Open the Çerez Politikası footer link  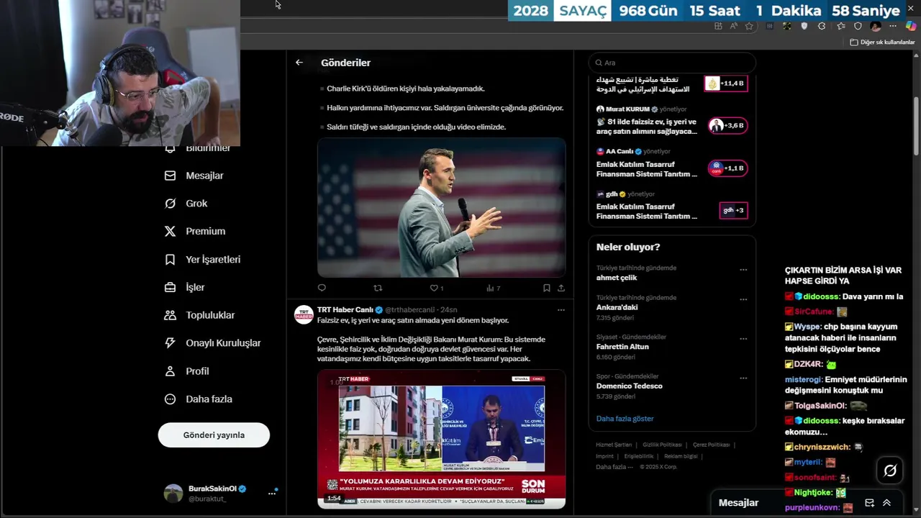(712, 445)
